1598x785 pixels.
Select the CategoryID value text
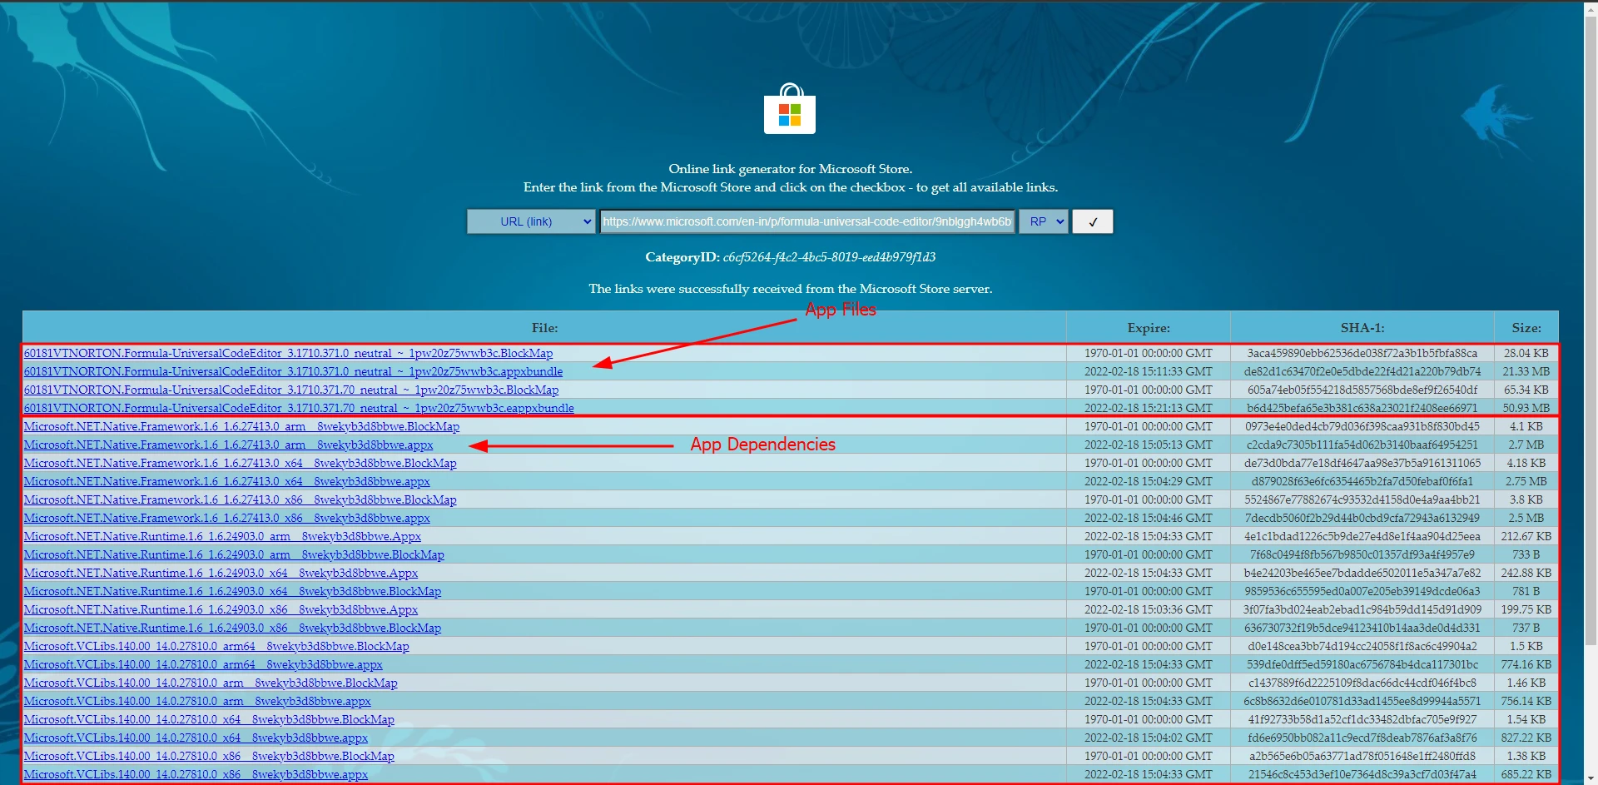[829, 257]
